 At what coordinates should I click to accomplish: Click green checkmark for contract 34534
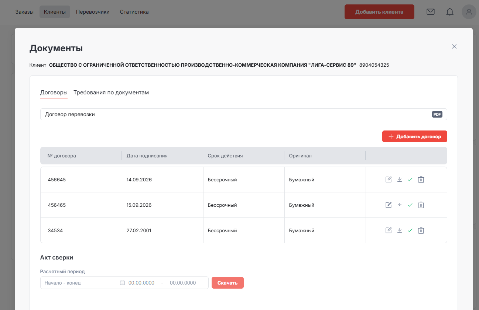tap(410, 230)
